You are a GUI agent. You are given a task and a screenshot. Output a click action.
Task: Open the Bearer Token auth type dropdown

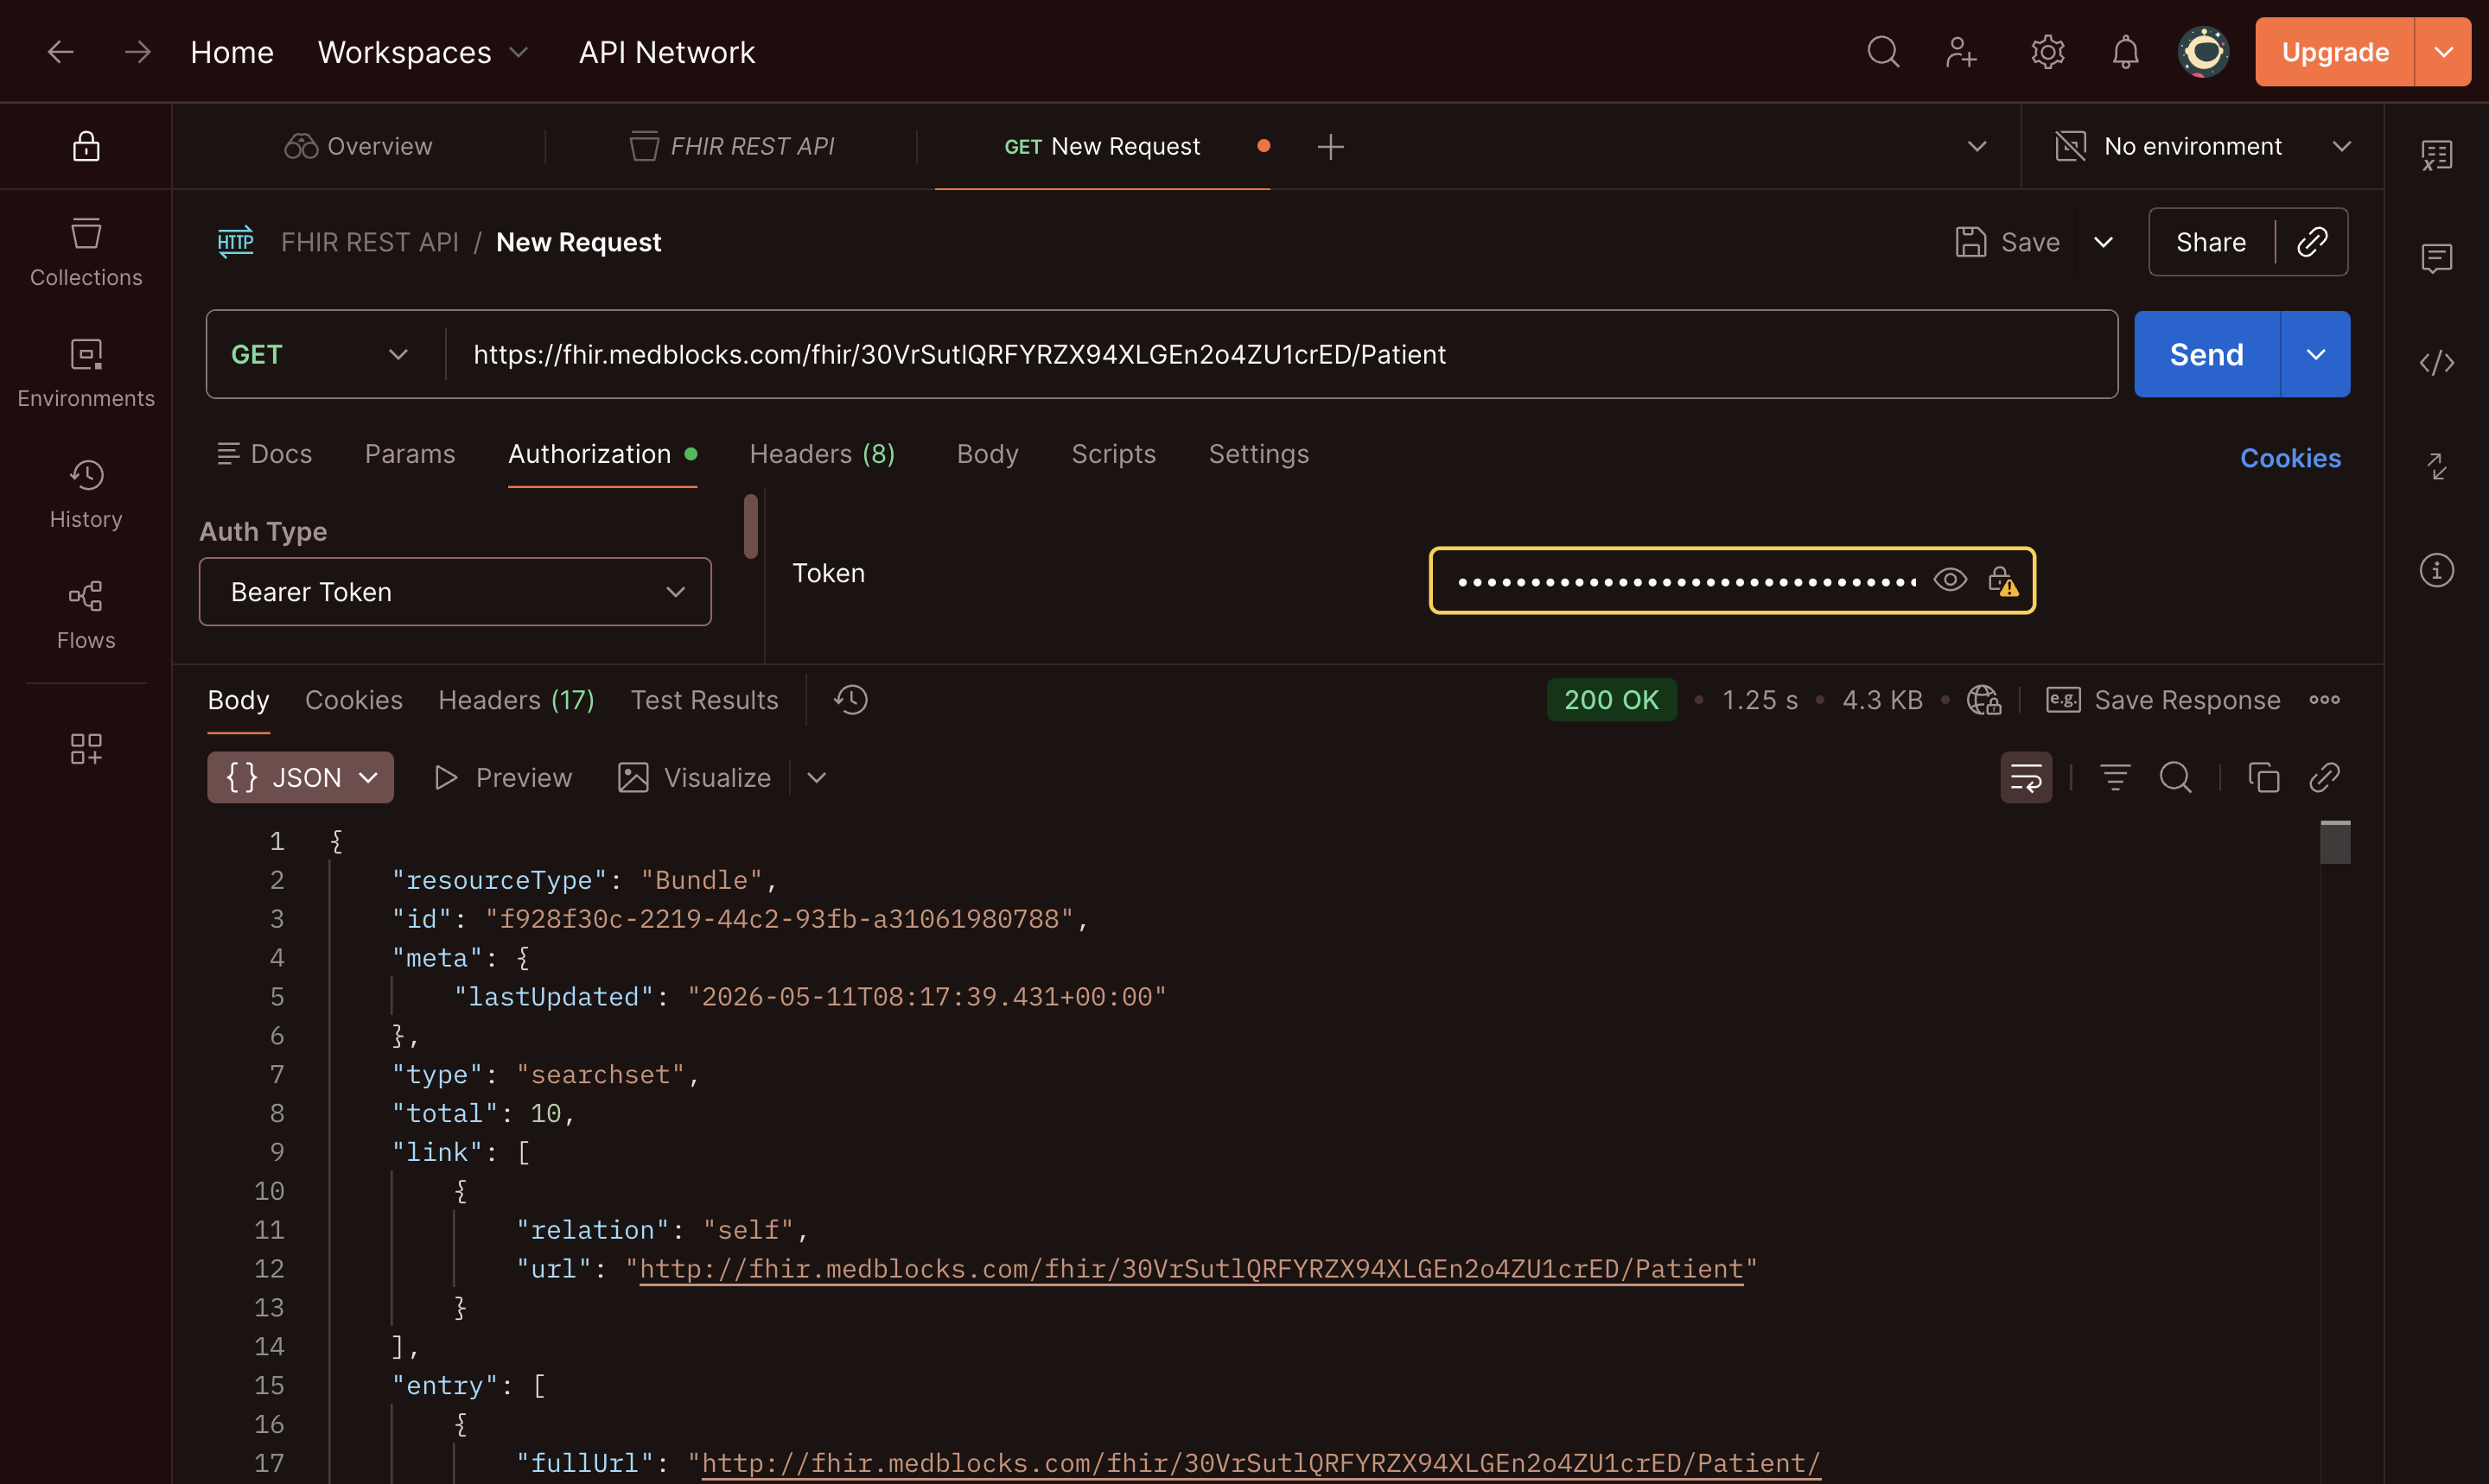(x=455, y=592)
